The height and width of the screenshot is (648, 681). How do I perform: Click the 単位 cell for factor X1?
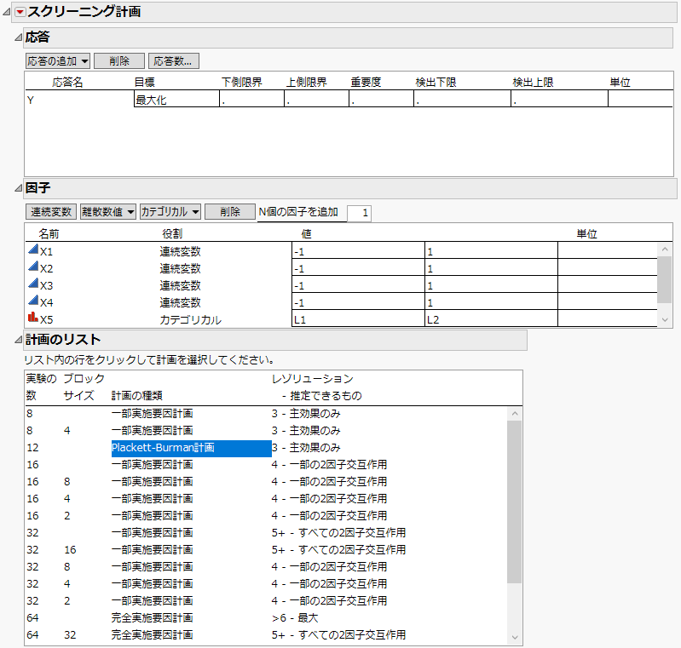click(x=607, y=251)
